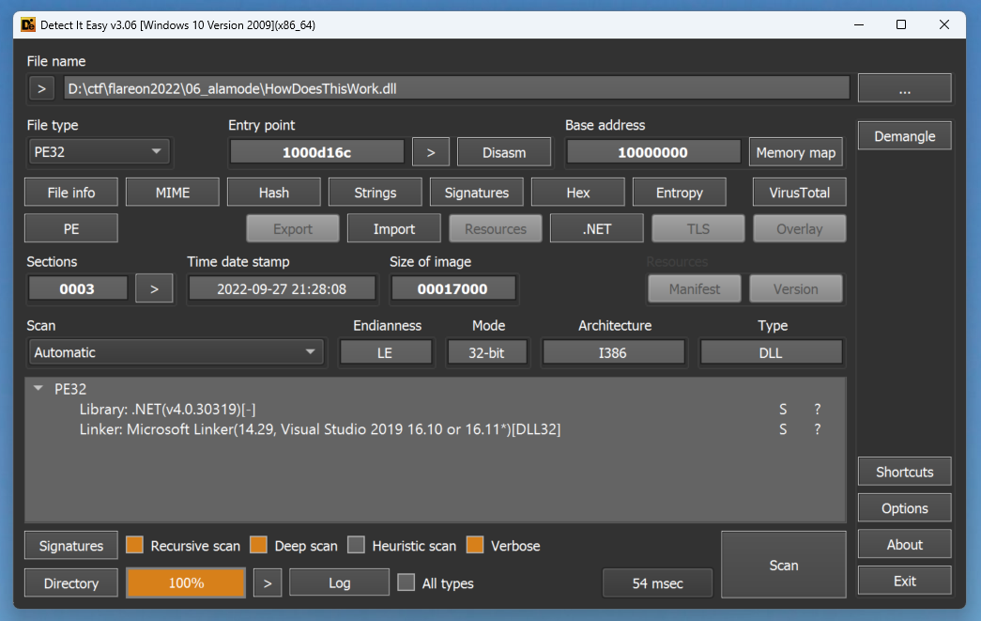The width and height of the screenshot is (981, 621).
Task: Open the Entropy view
Action: (x=680, y=193)
